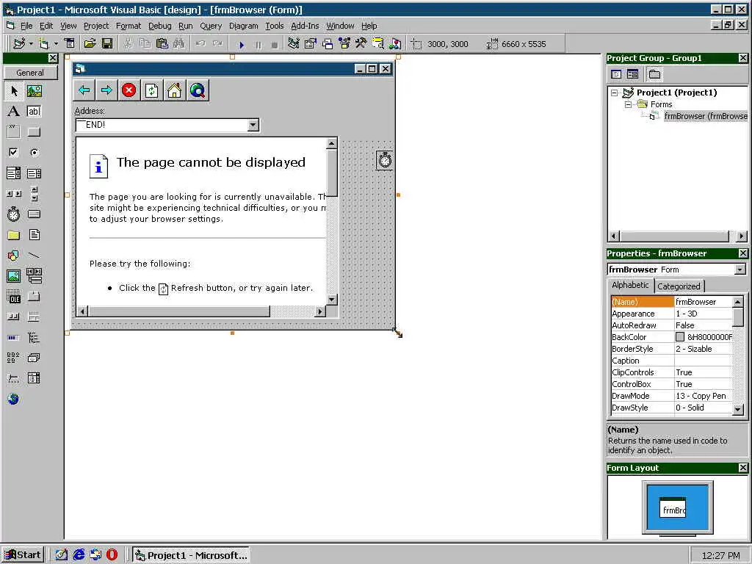Click the Caption property value field
Image resolution: width=752 pixels, height=564 pixels.
(x=703, y=361)
